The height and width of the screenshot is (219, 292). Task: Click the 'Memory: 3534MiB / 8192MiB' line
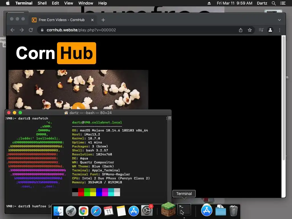97,182
